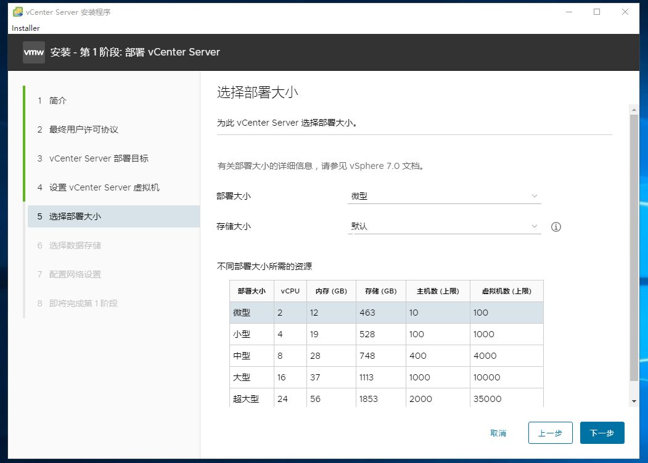Click the vmw logo in header
Image resolution: width=648 pixels, height=463 pixels.
(34, 52)
